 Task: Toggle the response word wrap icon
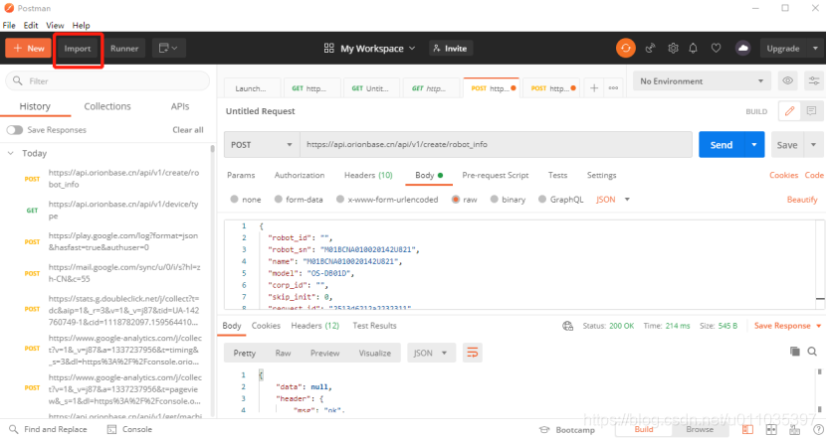tap(473, 353)
